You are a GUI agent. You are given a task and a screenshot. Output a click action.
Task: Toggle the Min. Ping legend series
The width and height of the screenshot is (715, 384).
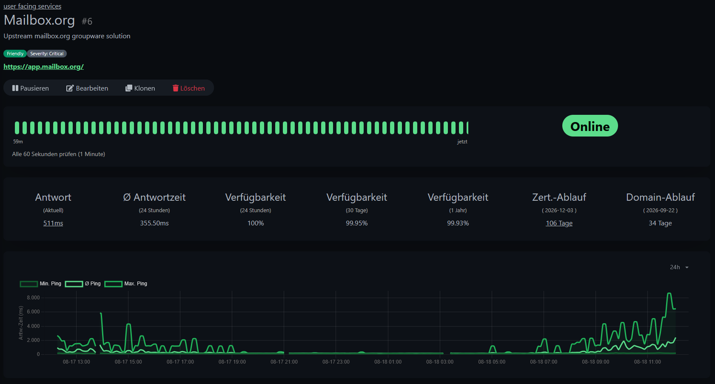pos(41,284)
